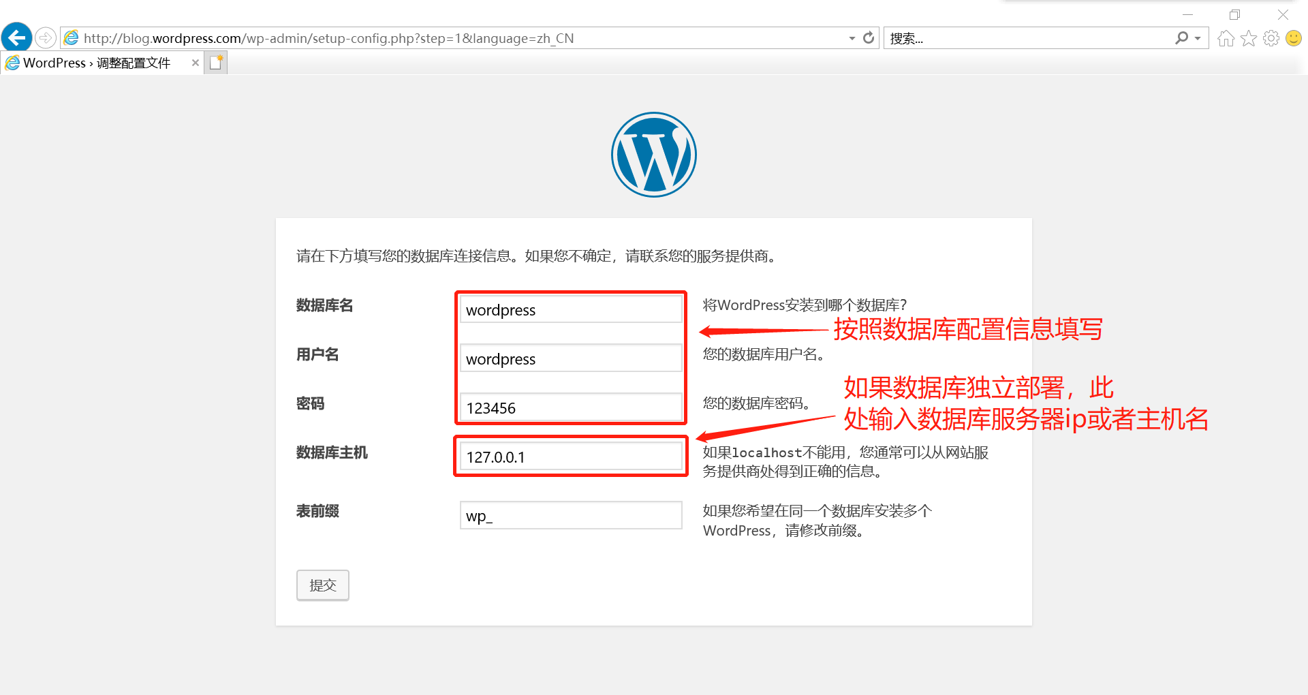The height and width of the screenshot is (695, 1308).
Task: Click the URL address bar text
Action: point(328,38)
